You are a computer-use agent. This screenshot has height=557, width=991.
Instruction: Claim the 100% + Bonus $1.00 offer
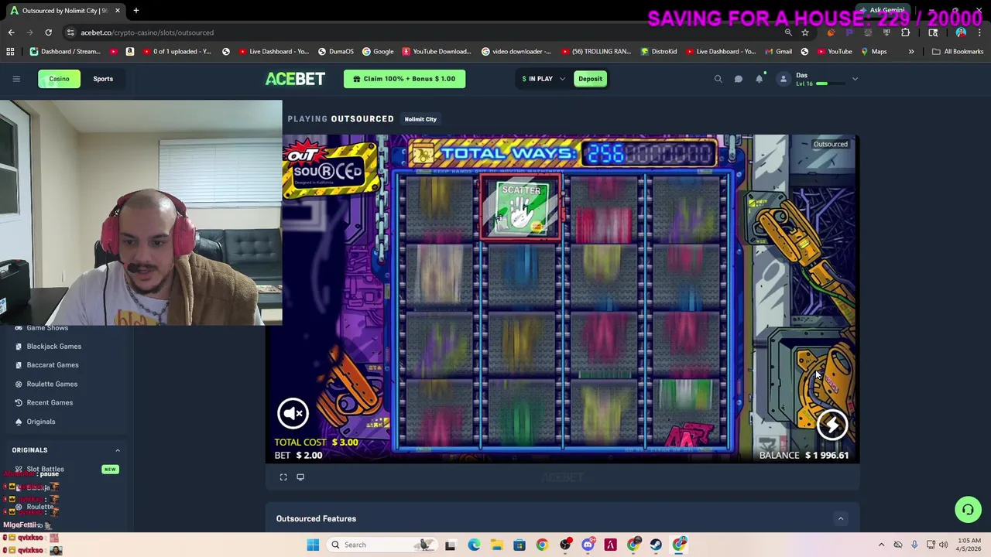(404, 79)
